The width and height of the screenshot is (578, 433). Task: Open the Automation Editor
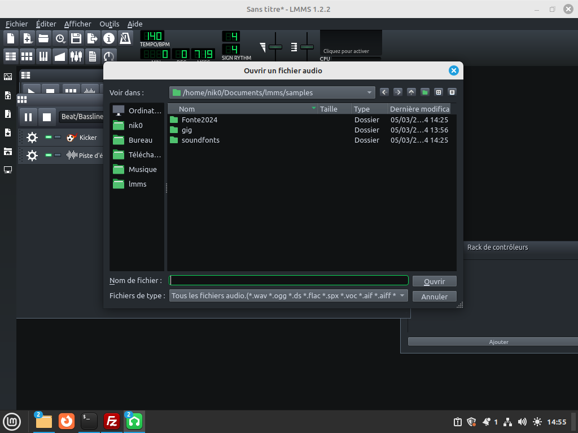[x=60, y=56]
